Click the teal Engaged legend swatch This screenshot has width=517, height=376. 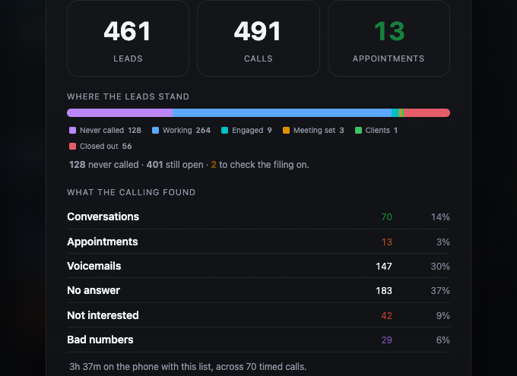coord(224,130)
